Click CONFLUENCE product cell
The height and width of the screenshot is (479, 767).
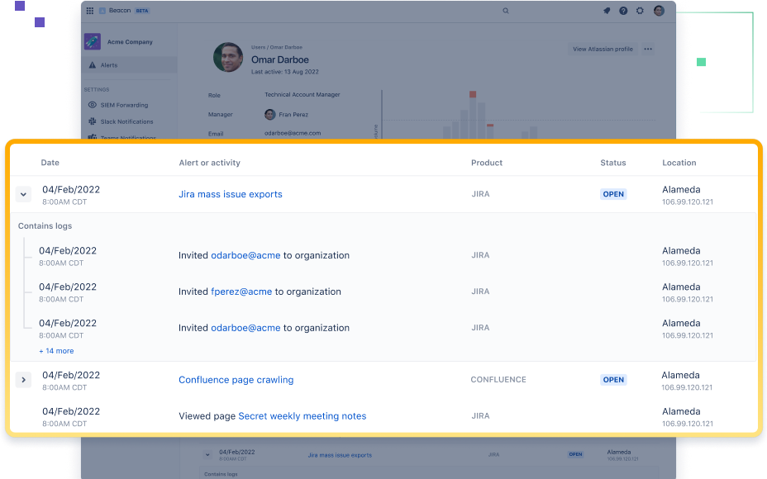coord(498,380)
